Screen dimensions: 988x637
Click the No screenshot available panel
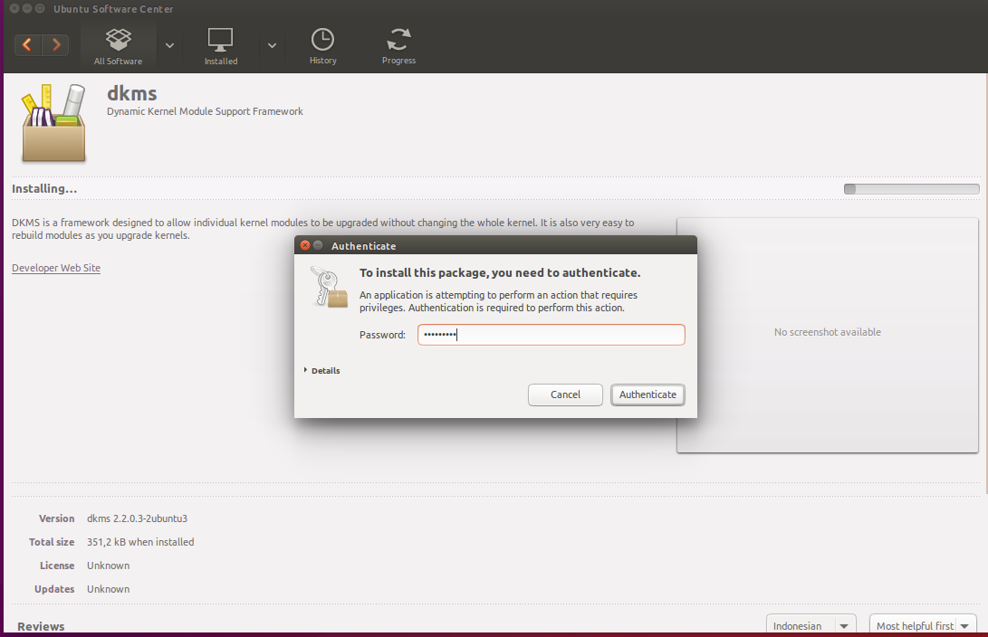click(x=828, y=335)
